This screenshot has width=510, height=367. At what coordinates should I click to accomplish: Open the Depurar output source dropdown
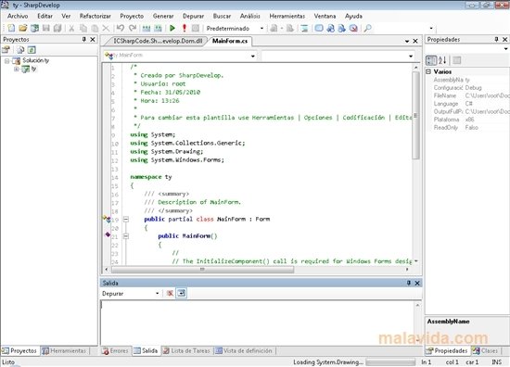pyautogui.click(x=157, y=293)
